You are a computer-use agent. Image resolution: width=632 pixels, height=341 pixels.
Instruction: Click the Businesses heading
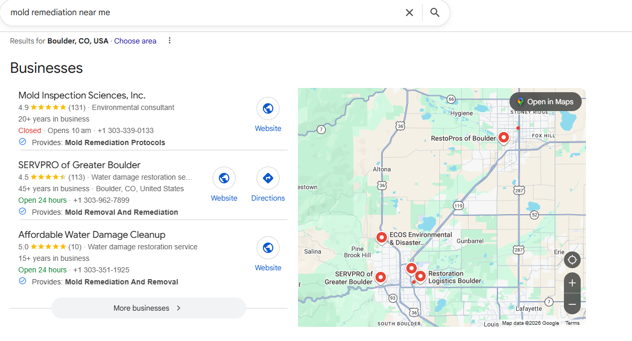pos(47,68)
